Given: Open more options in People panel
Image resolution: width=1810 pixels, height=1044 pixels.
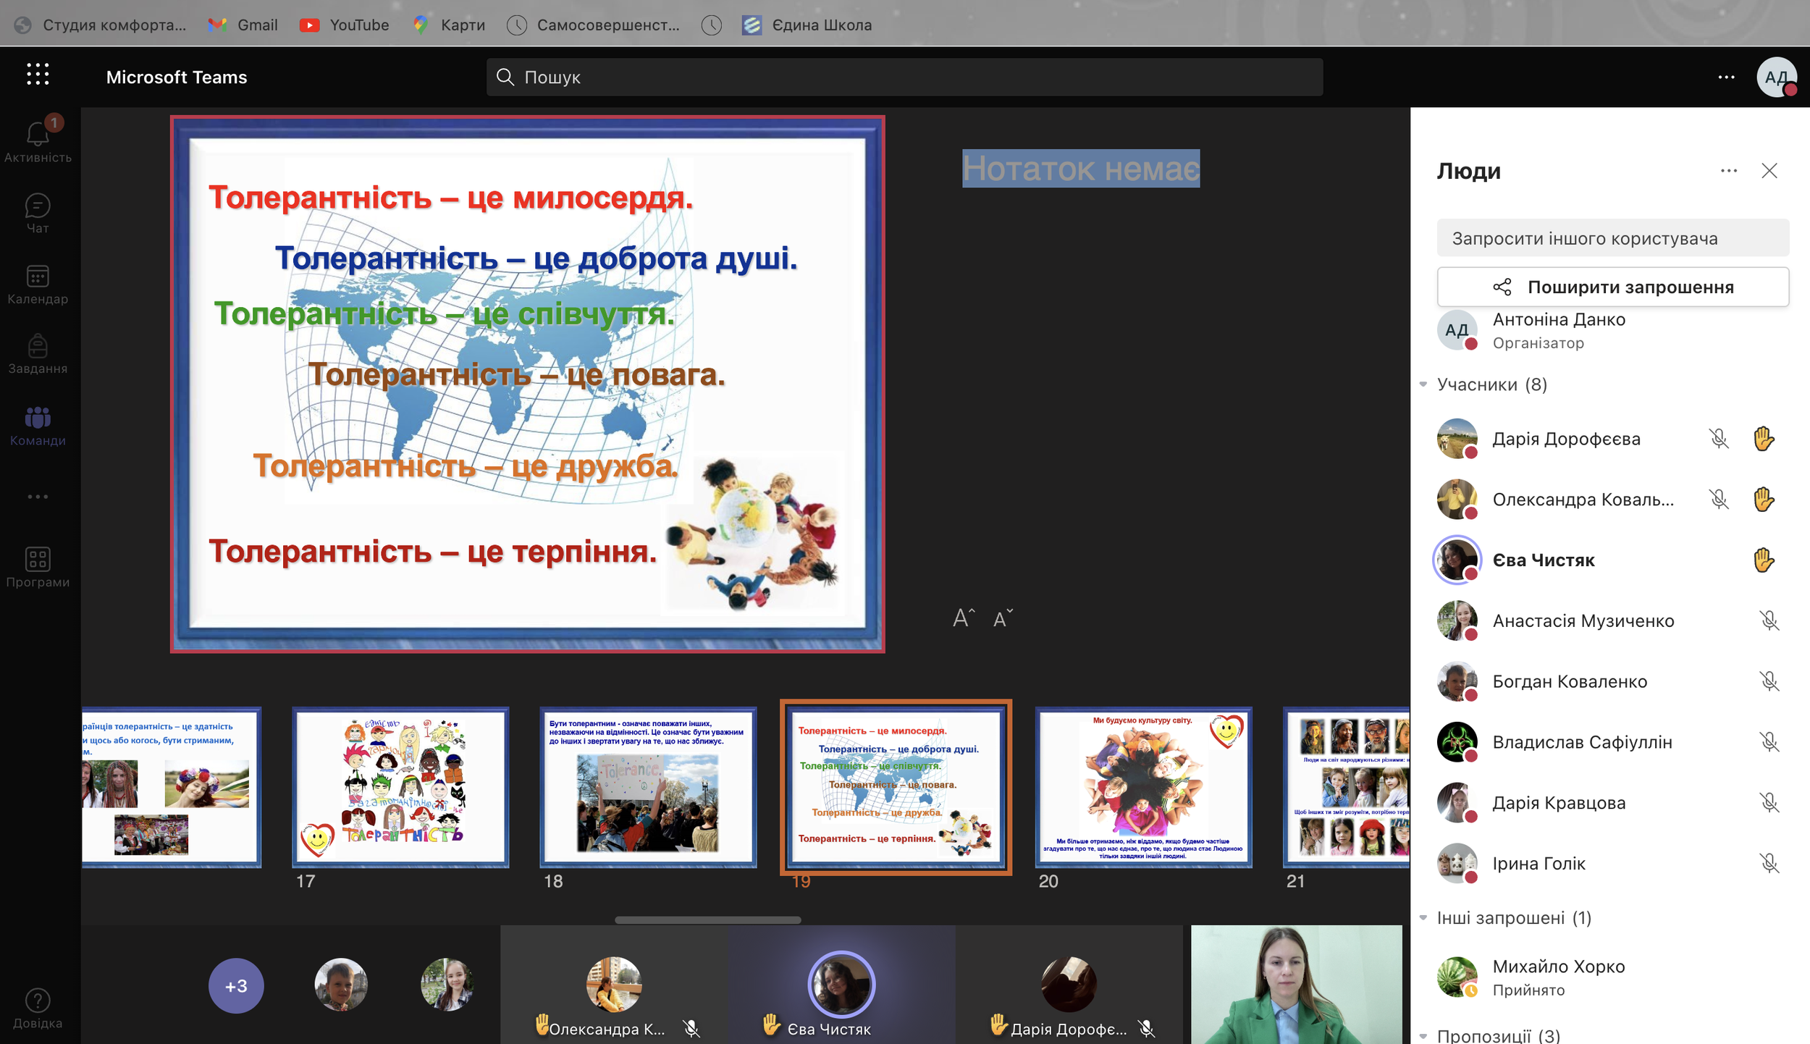Looking at the screenshot, I should (1728, 171).
